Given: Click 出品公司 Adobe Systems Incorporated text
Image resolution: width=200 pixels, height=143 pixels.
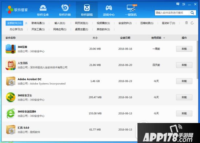Looking at the screenshot, I should point(41,84).
